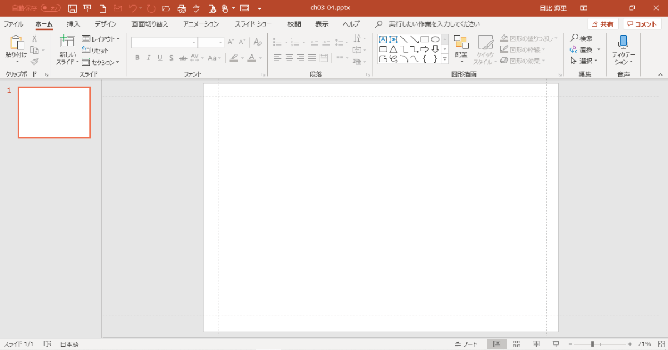Screen dimensions: 668x350
Task: Click the touch/mouse mode hand icon
Action: point(225,8)
